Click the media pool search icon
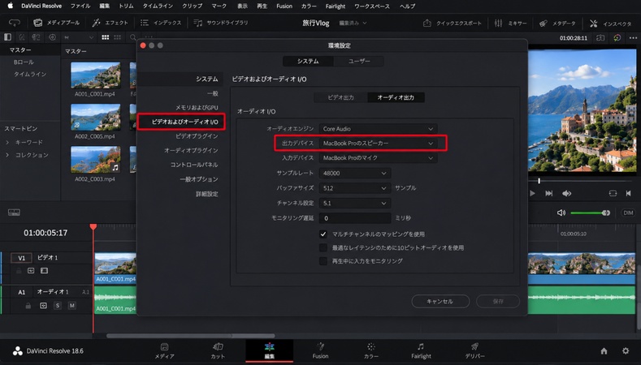The image size is (641, 365). pyautogui.click(x=133, y=37)
